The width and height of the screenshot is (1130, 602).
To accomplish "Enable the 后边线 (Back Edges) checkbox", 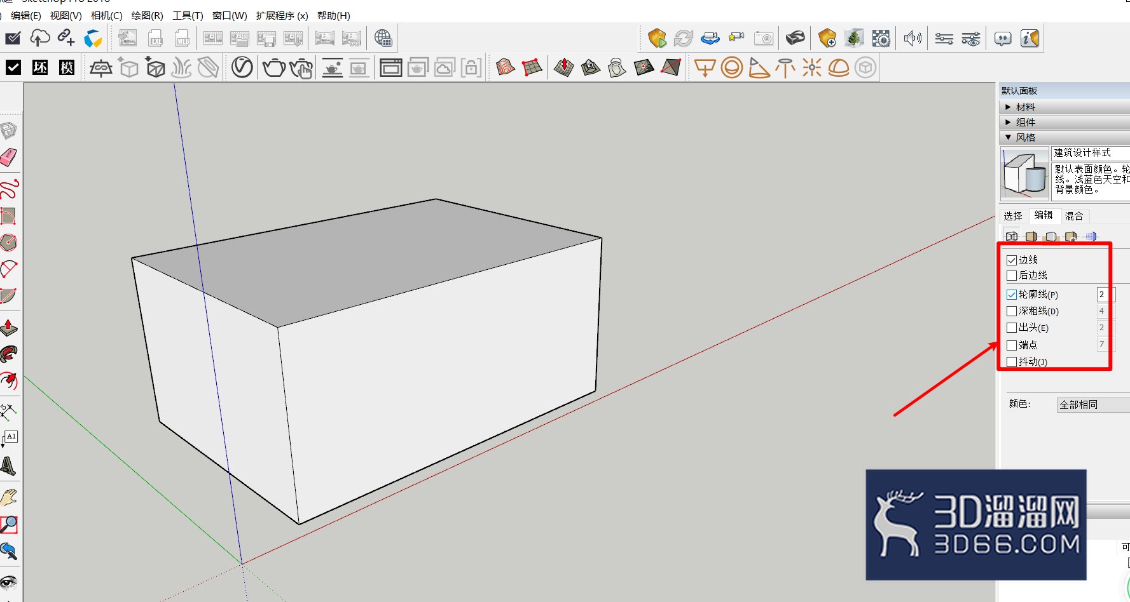I will click(1012, 276).
